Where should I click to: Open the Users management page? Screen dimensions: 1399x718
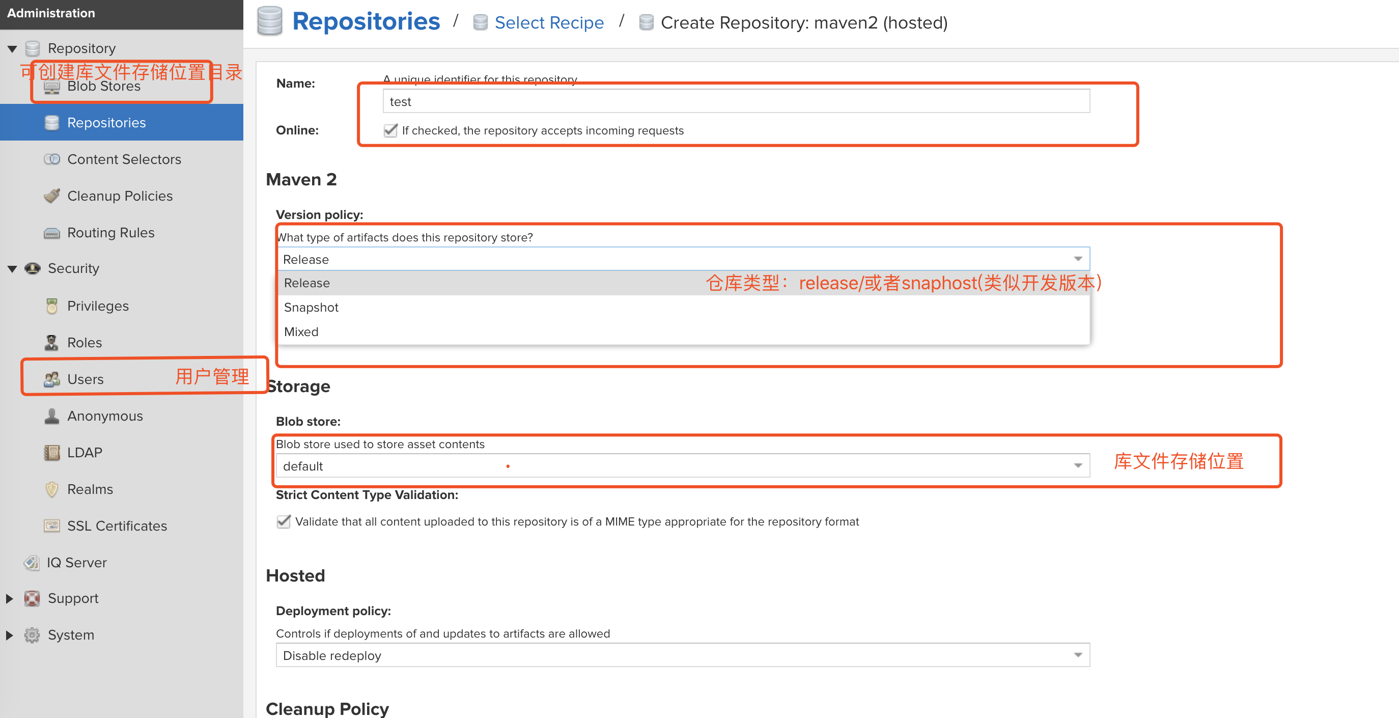tap(85, 379)
